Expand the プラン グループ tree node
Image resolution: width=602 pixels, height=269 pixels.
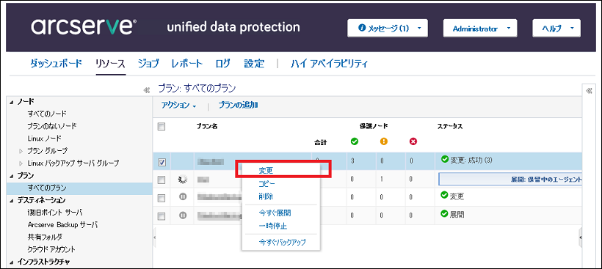[x=21, y=150]
